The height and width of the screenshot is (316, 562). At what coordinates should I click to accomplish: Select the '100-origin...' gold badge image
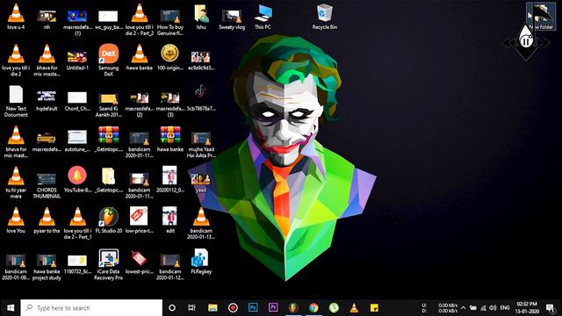[170, 54]
